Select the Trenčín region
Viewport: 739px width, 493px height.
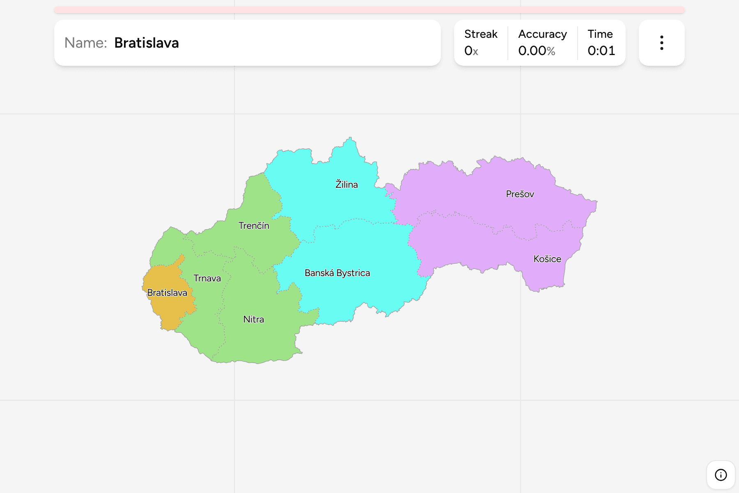pos(254,226)
